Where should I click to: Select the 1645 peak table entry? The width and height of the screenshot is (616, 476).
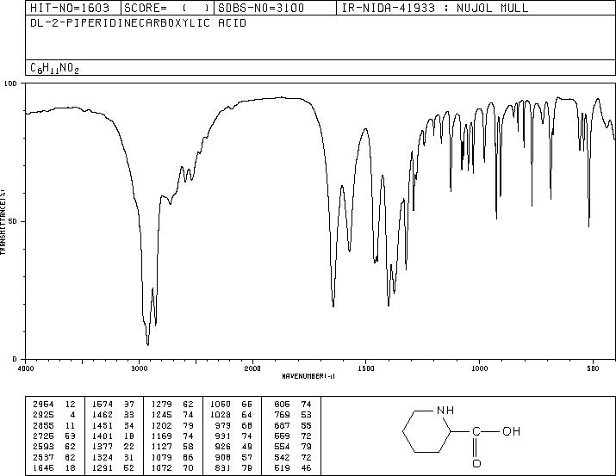[x=54, y=468]
